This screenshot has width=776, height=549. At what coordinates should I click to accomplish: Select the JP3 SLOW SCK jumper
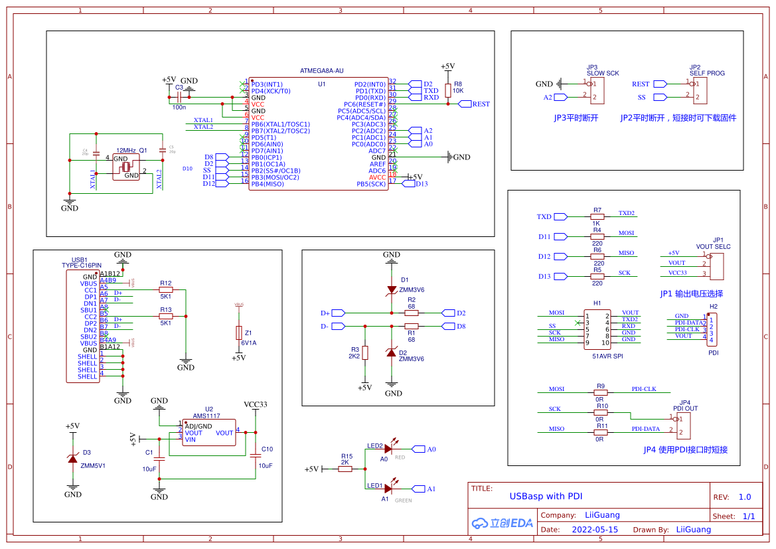point(596,90)
